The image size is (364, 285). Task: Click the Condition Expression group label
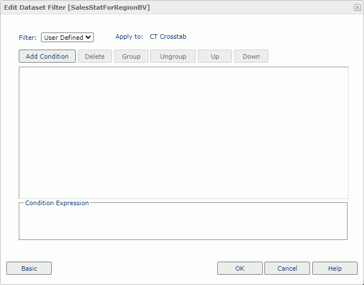tap(57, 203)
